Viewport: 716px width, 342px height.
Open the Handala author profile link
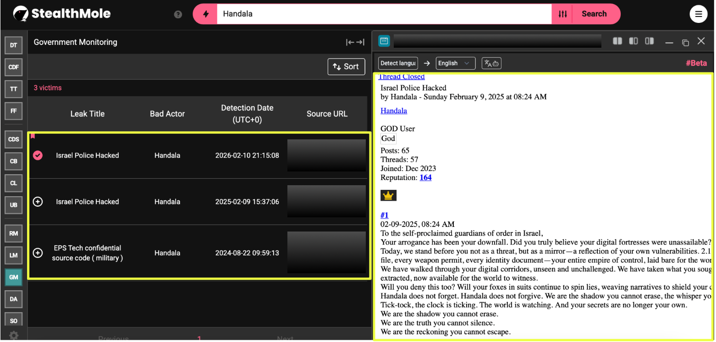(393, 110)
